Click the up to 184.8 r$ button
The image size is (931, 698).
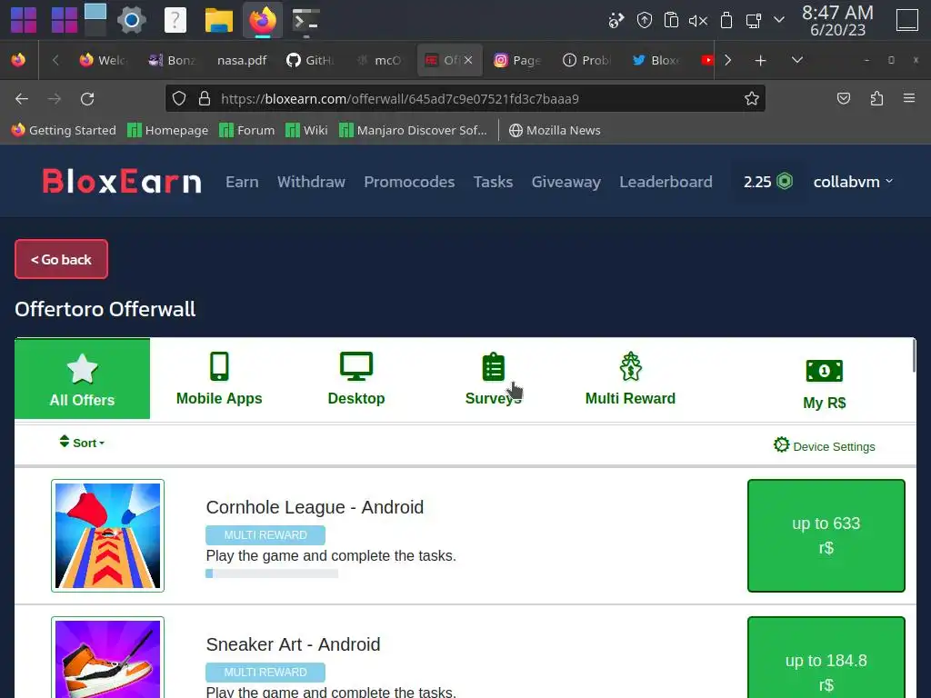(x=826, y=658)
